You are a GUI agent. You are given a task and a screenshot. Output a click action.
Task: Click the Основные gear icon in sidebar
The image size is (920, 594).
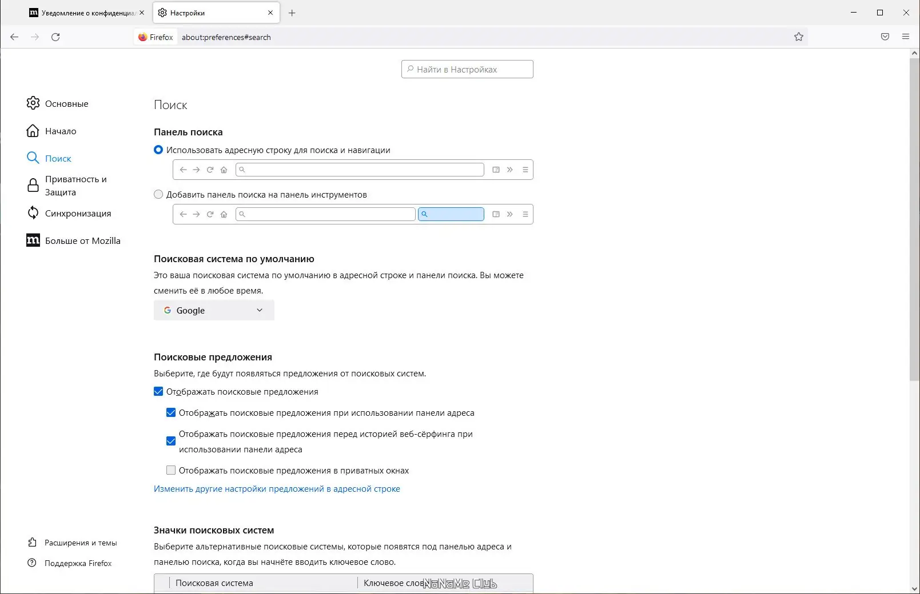click(33, 103)
